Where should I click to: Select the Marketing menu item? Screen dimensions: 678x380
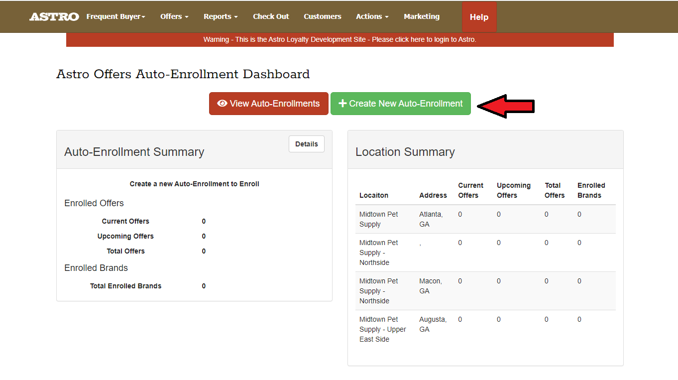click(x=422, y=16)
